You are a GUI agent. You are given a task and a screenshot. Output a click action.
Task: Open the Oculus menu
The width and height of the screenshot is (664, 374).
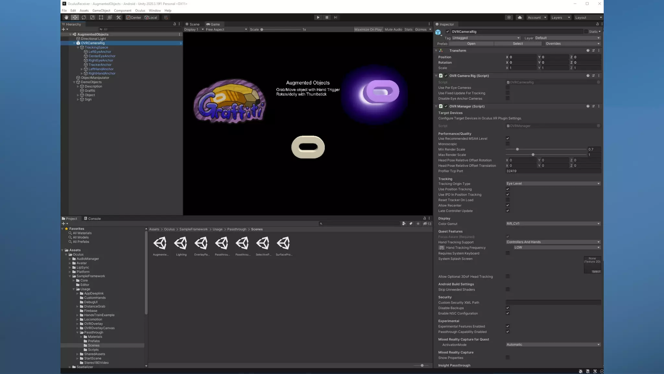[140, 10]
